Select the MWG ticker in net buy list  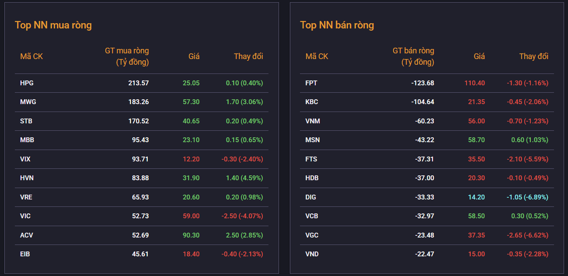[x=28, y=102]
